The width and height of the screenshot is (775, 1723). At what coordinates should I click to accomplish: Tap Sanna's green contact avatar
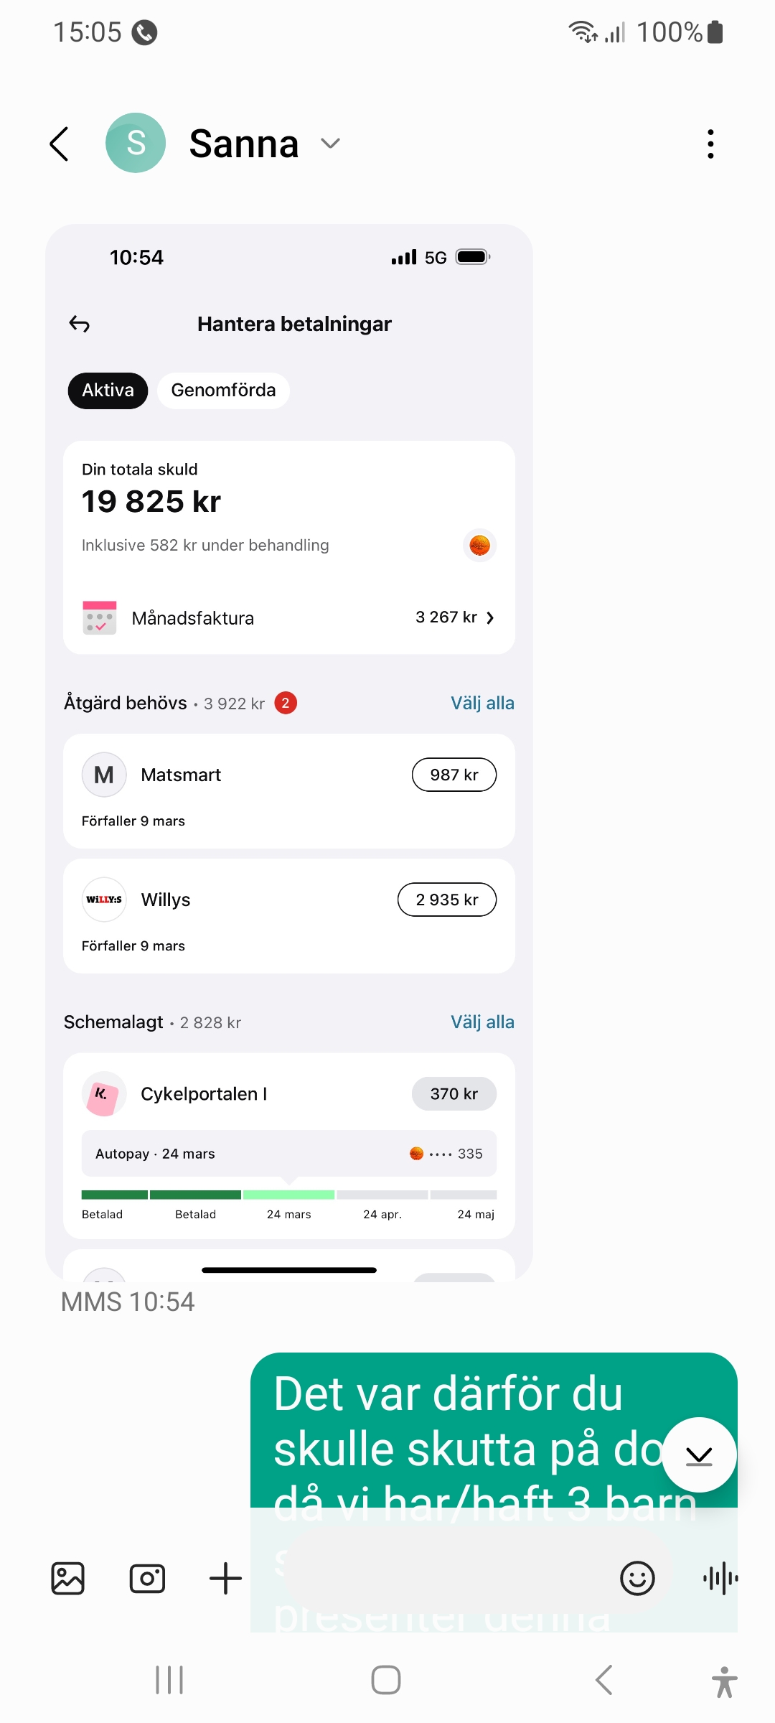click(136, 143)
